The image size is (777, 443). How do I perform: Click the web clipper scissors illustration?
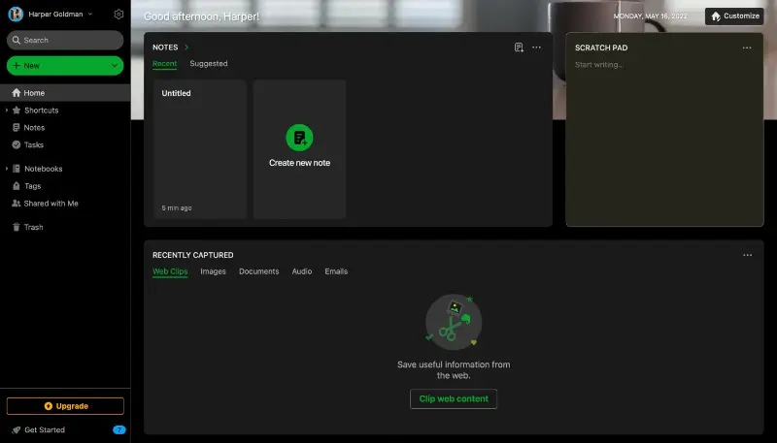click(x=454, y=322)
